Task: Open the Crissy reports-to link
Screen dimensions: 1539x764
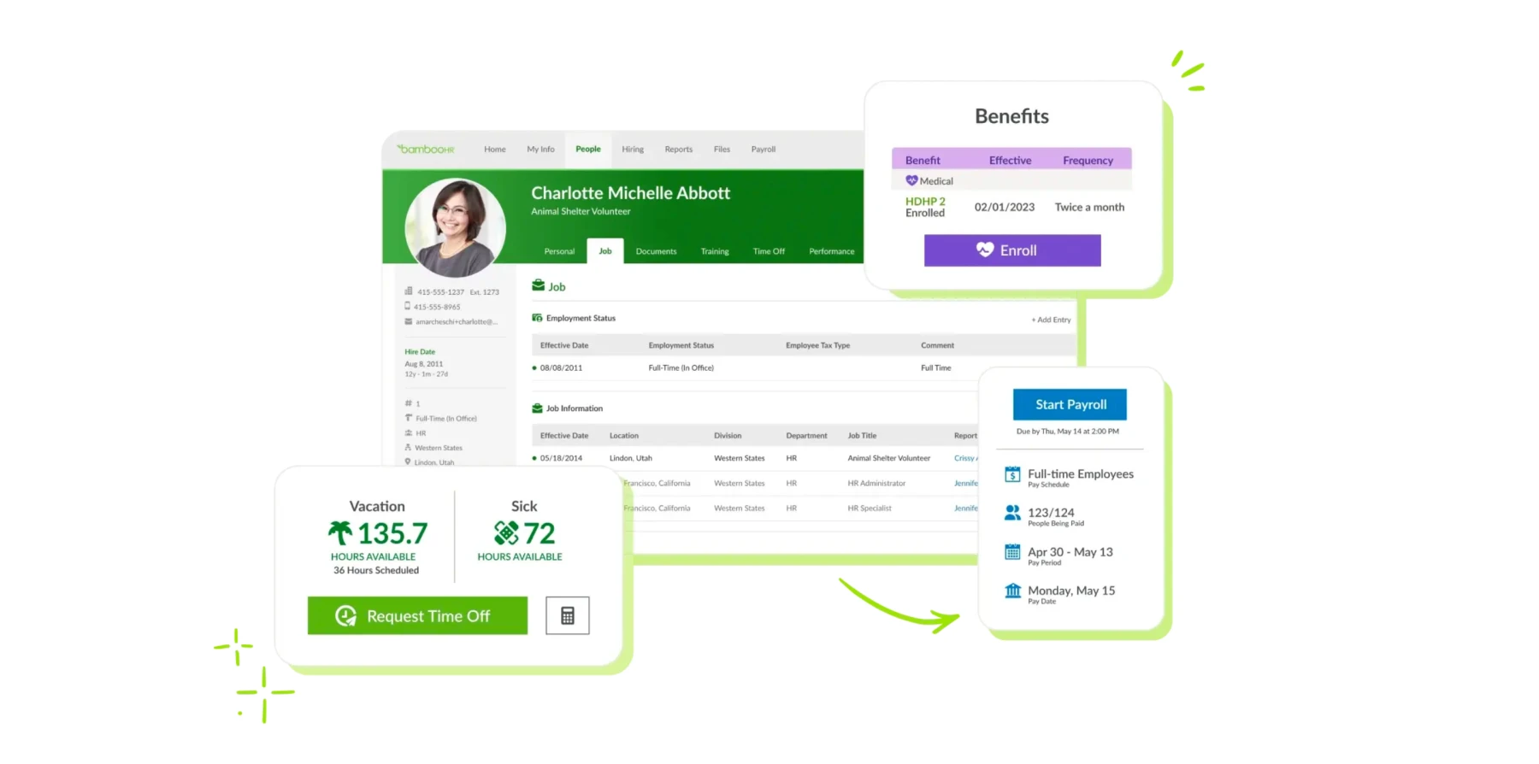Action: pyautogui.click(x=966, y=458)
